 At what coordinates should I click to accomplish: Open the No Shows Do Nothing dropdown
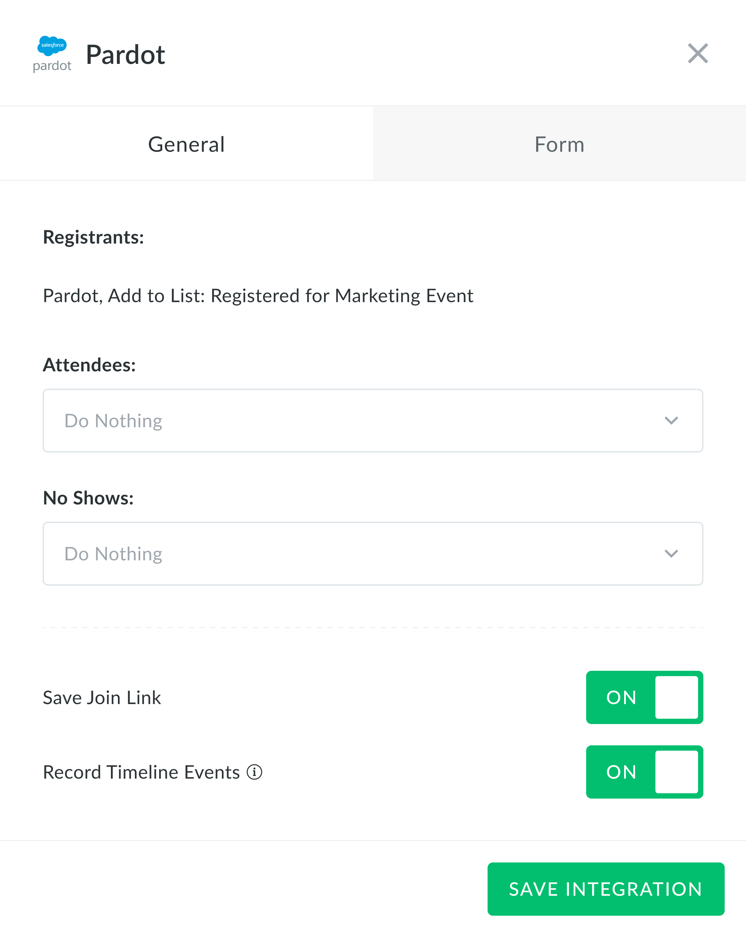tap(372, 553)
